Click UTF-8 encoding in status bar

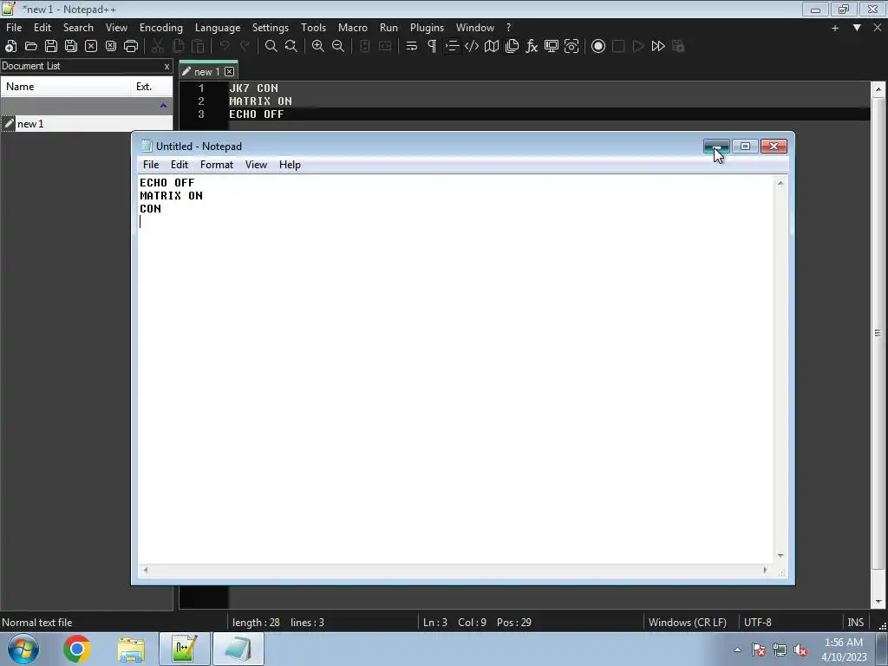point(758,623)
